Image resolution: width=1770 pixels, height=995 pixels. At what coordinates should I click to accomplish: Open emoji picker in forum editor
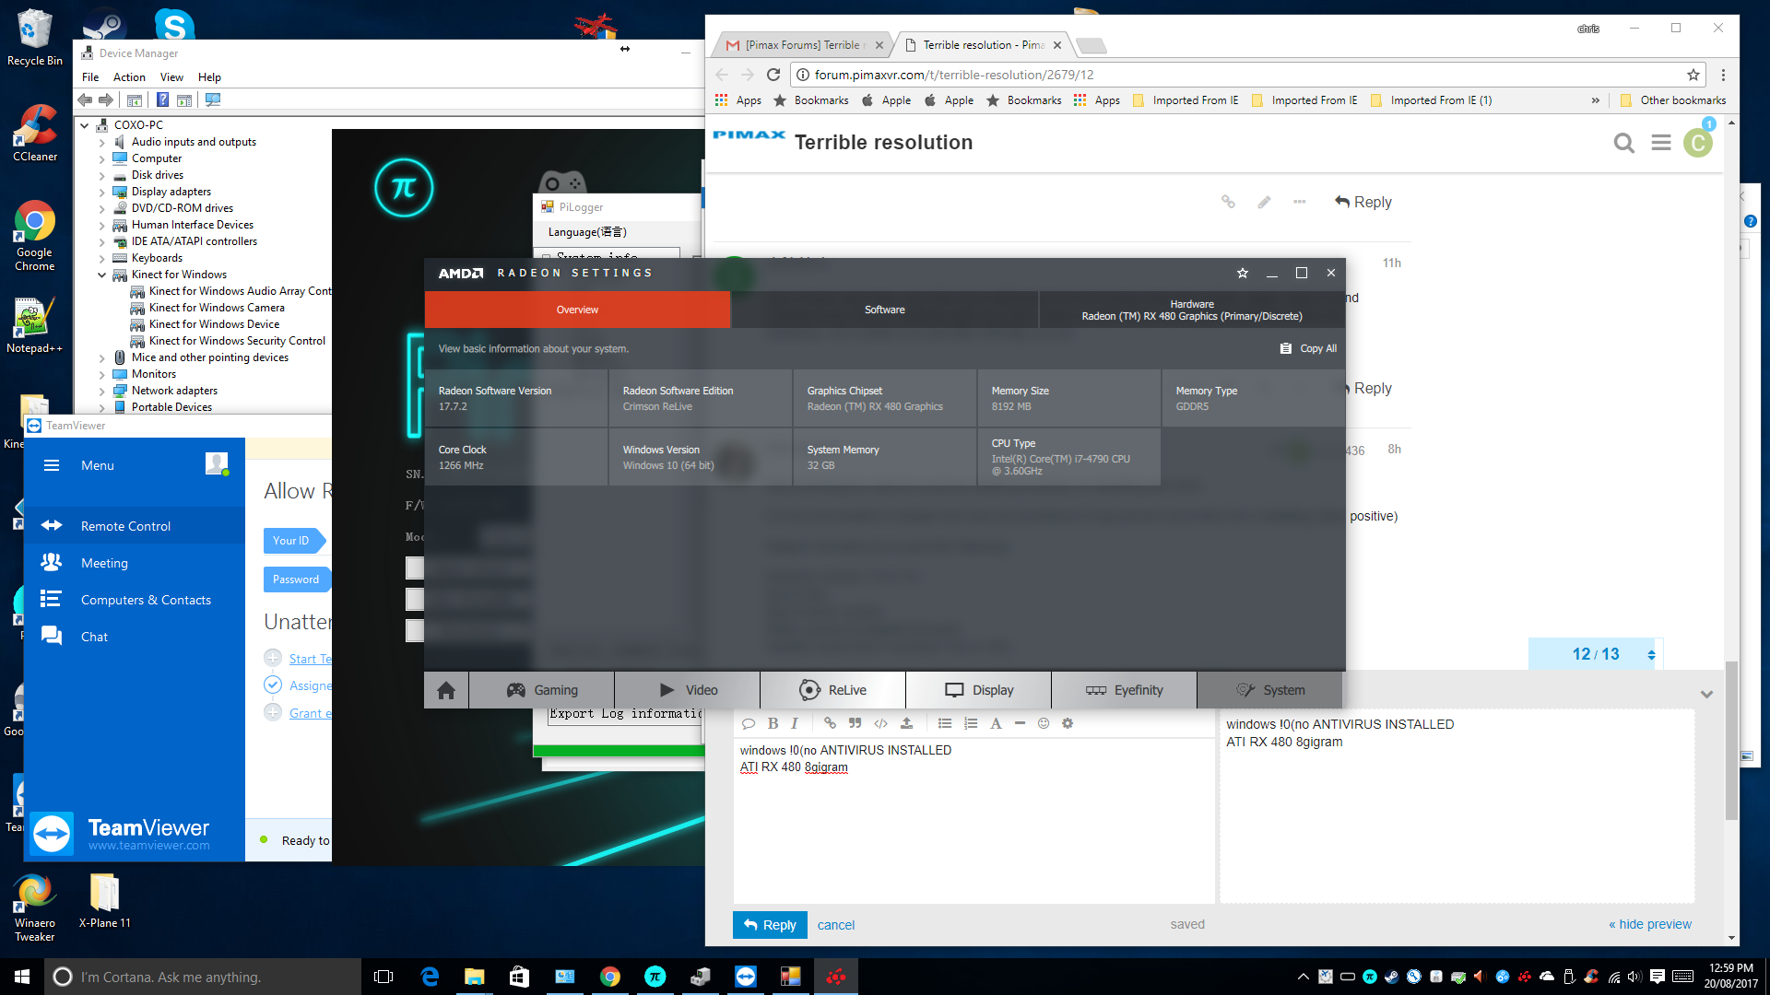[x=1044, y=723]
